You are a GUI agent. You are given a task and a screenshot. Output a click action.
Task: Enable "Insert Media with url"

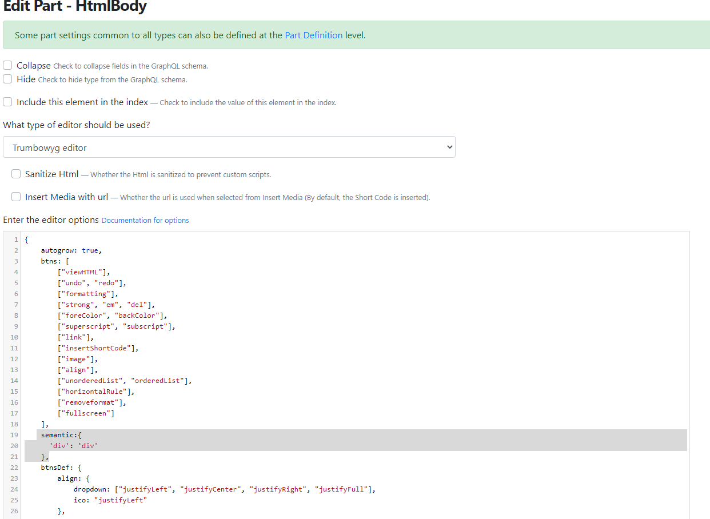[x=16, y=197]
